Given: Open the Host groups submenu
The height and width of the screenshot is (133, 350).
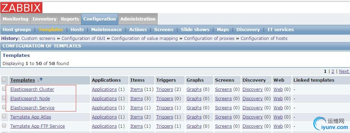Looking at the screenshot, I should point(17,30).
